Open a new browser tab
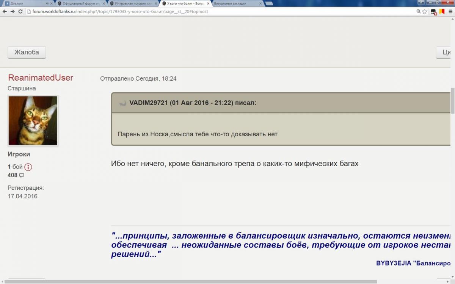This screenshot has width=455, height=284. (x=269, y=3)
